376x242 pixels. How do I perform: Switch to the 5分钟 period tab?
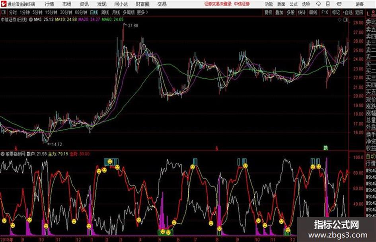(x=37, y=12)
